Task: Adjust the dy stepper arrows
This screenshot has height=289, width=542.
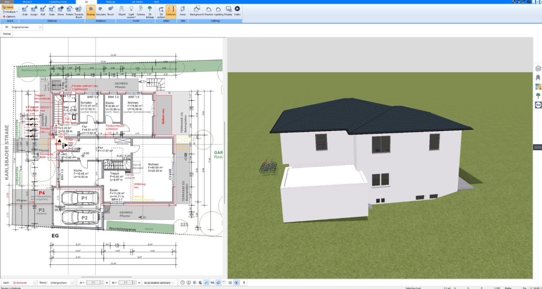Action: tap(134, 283)
